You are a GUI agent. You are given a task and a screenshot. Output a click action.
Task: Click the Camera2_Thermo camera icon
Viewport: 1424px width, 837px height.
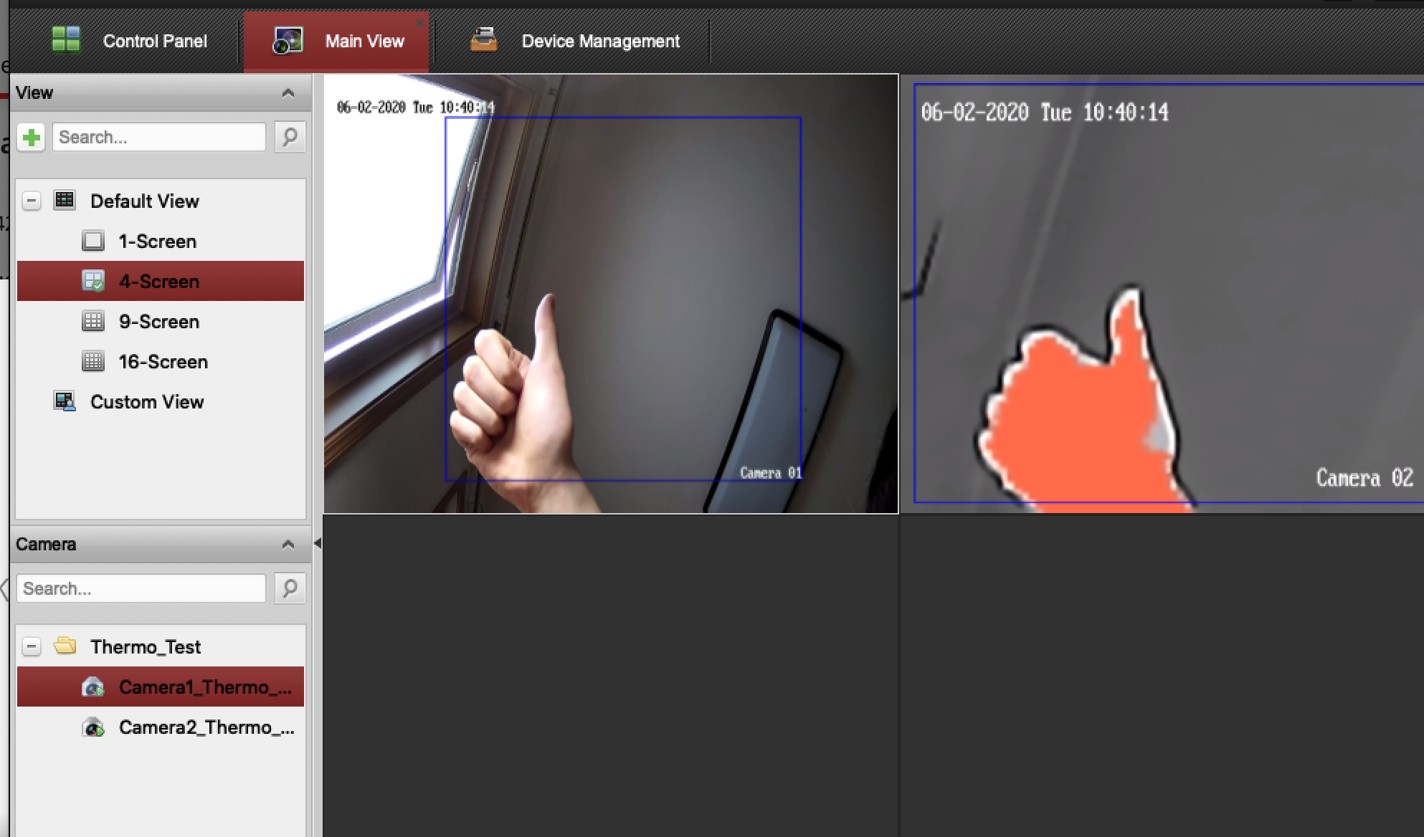pos(93,727)
